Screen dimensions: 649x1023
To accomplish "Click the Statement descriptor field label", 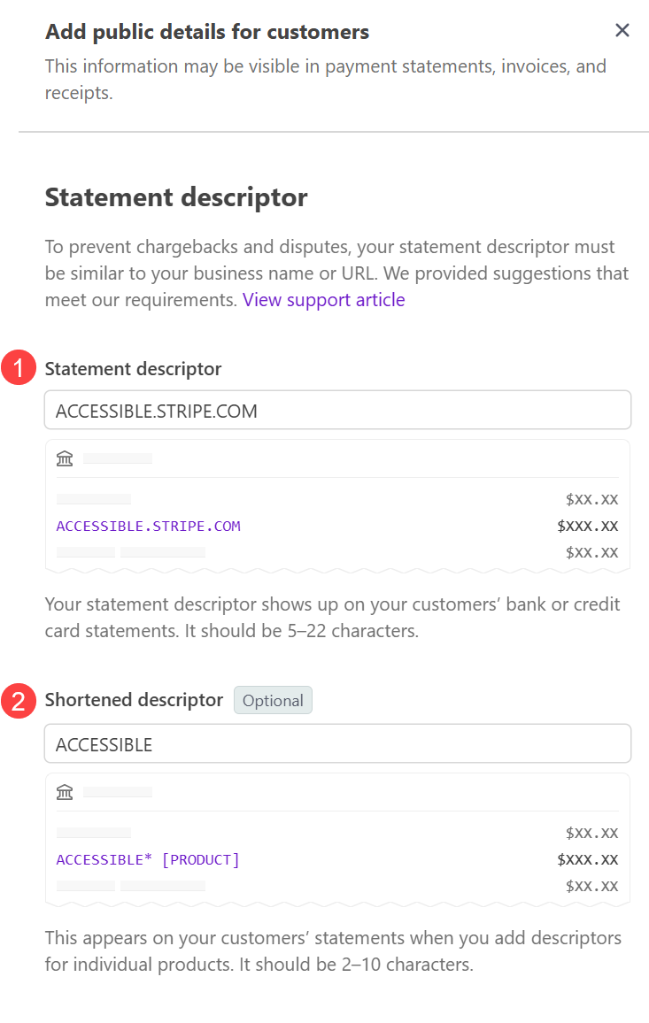I will click(x=133, y=369).
